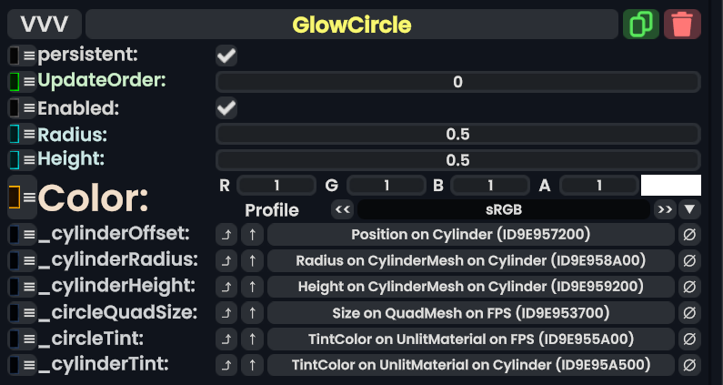The height and width of the screenshot is (385, 723).
Task: Clear the _cylinderTint reference with null icon
Action: pyautogui.click(x=690, y=366)
